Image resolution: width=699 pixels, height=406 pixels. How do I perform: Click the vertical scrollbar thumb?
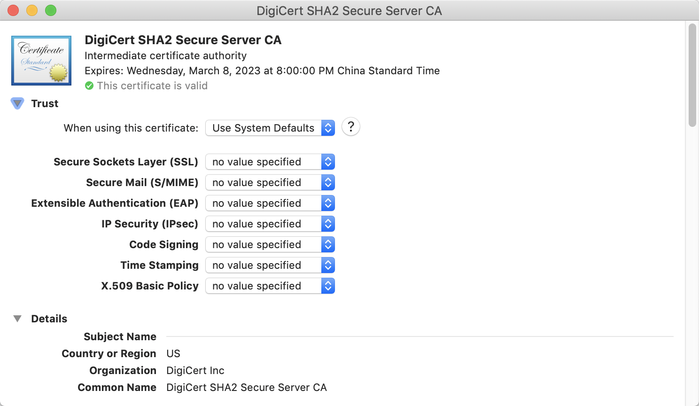[x=692, y=75]
